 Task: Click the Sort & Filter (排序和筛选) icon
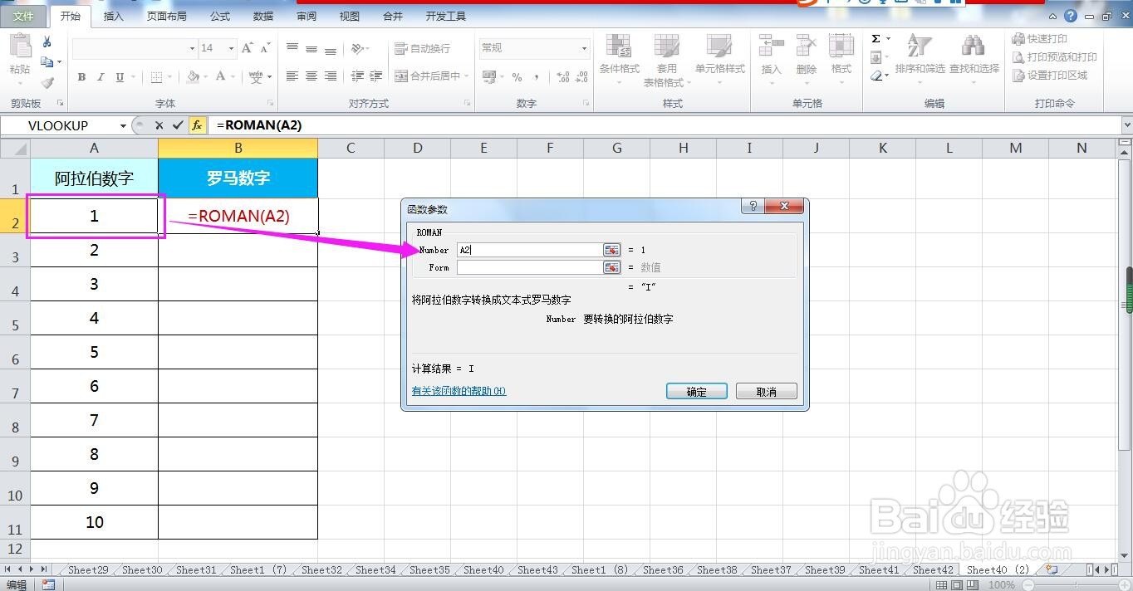pos(919,46)
